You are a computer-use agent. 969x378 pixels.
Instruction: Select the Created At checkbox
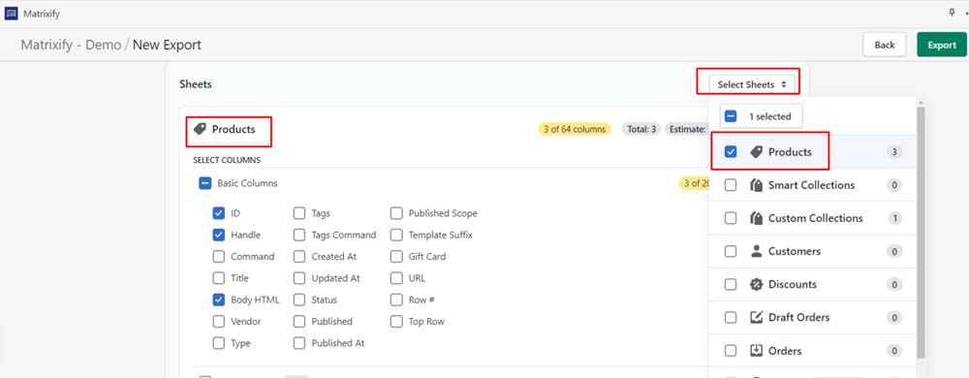tap(299, 256)
